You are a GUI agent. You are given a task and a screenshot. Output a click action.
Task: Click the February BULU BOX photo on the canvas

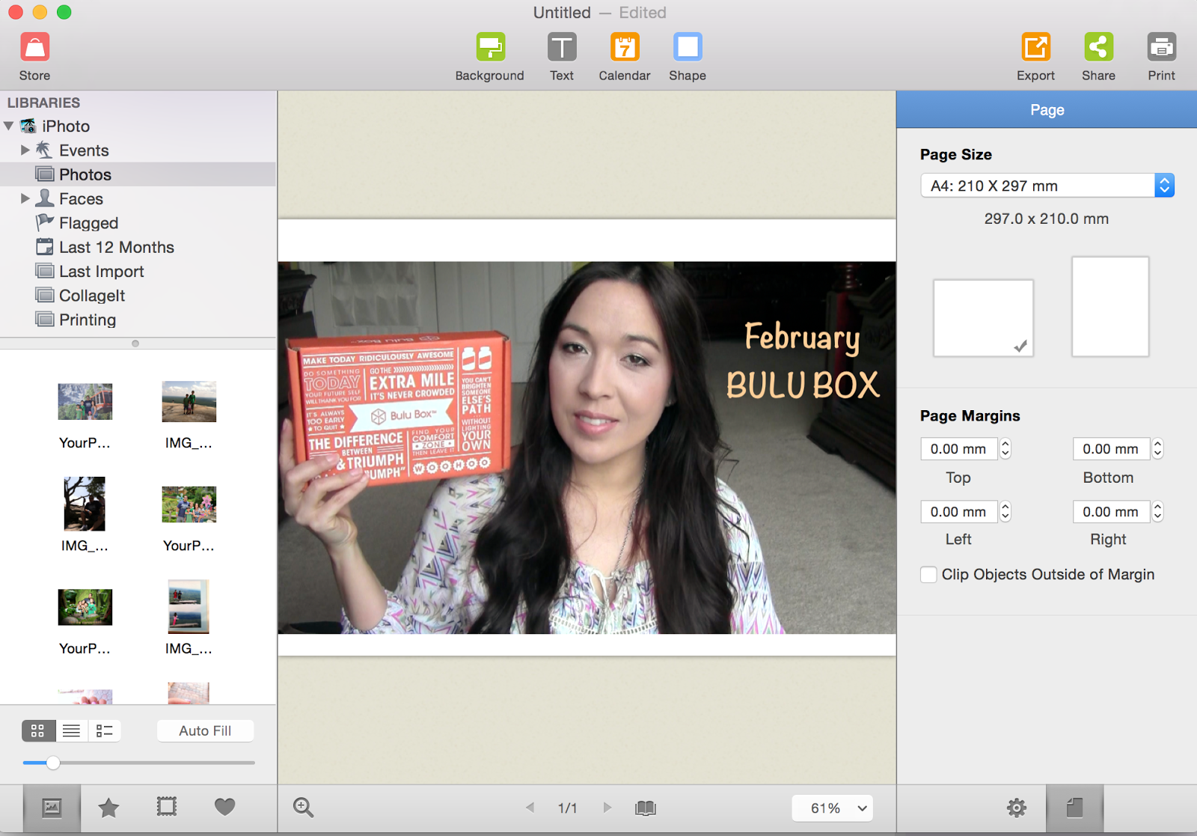click(x=587, y=448)
